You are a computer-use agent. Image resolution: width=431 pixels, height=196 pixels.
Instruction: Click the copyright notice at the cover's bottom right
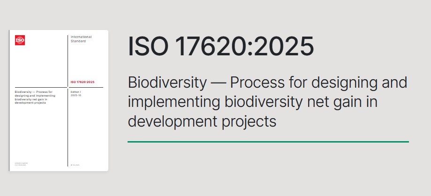click(76, 165)
